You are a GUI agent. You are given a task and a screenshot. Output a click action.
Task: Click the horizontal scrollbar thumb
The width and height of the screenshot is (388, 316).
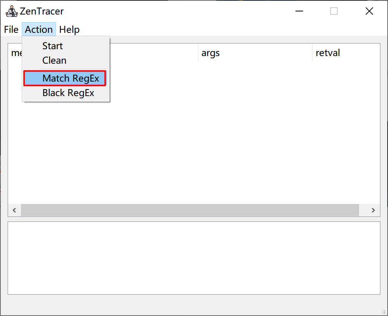[x=190, y=210]
